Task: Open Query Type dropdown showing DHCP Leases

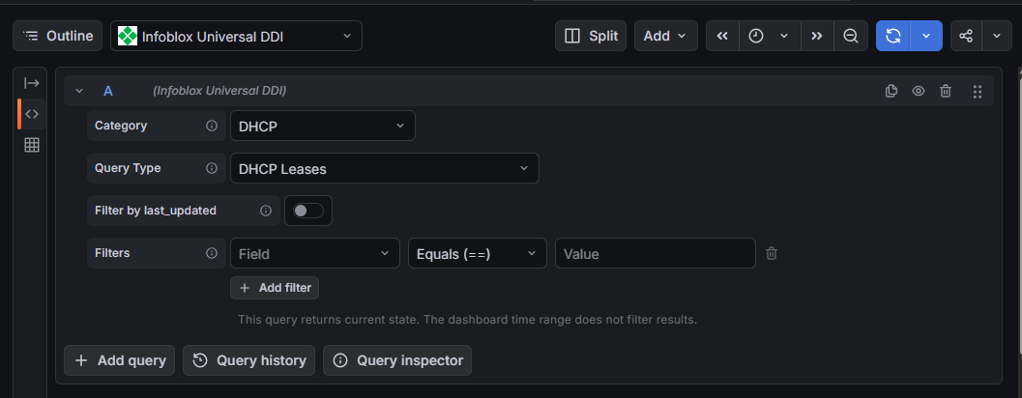Action: coord(385,168)
